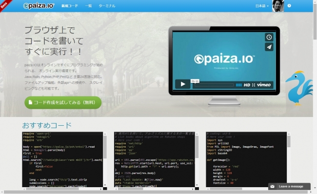Click the user profile avatar photo
The image size is (317, 194).
278,6
